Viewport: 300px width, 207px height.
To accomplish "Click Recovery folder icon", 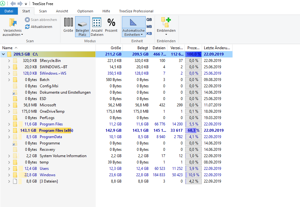I will point(15,150).
